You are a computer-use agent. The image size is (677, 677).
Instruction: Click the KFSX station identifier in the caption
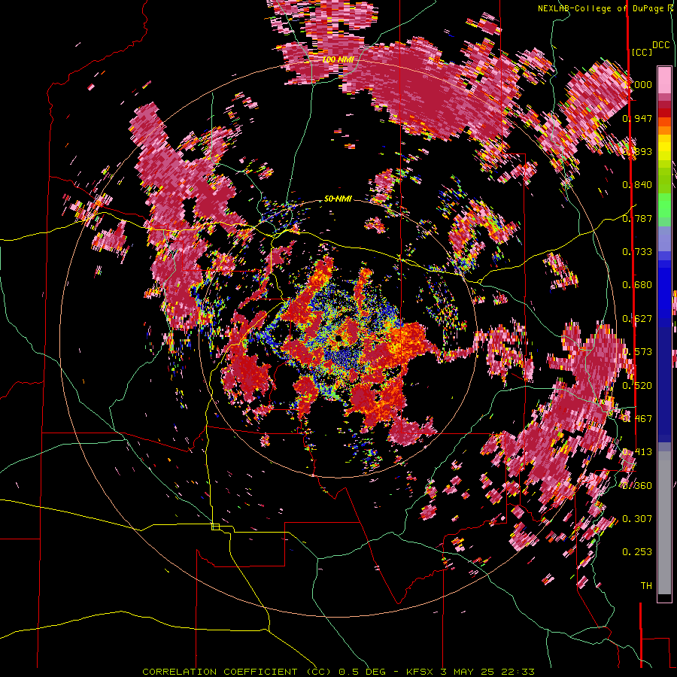click(421, 672)
